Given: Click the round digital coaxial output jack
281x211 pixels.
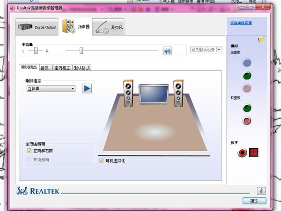Looking at the screenshot, I should tap(242, 153).
